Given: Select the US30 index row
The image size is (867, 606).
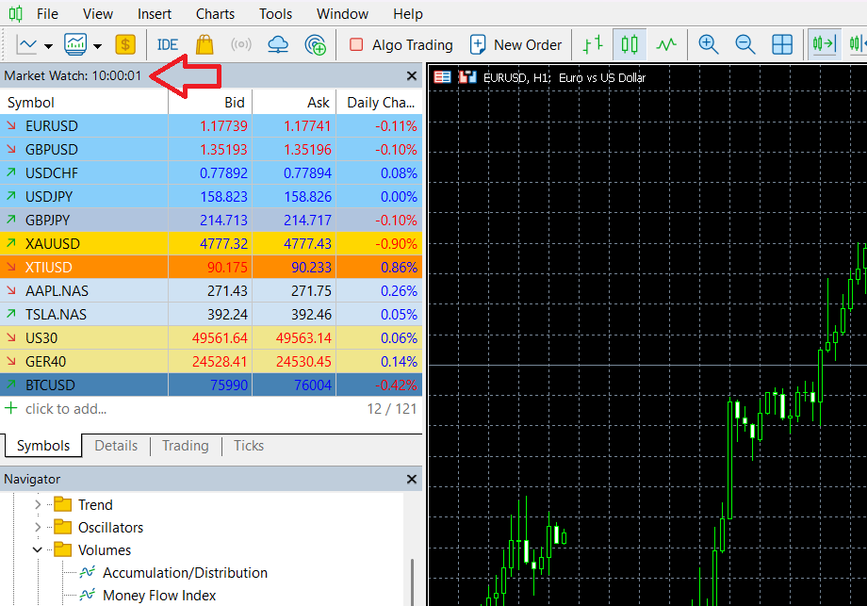Looking at the screenshot, I should (211, 337).
